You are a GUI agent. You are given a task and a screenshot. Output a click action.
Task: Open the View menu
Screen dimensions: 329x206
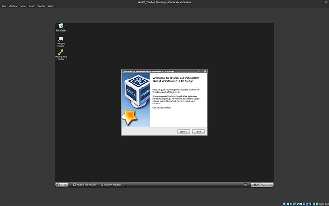click(x=23, y=6)
